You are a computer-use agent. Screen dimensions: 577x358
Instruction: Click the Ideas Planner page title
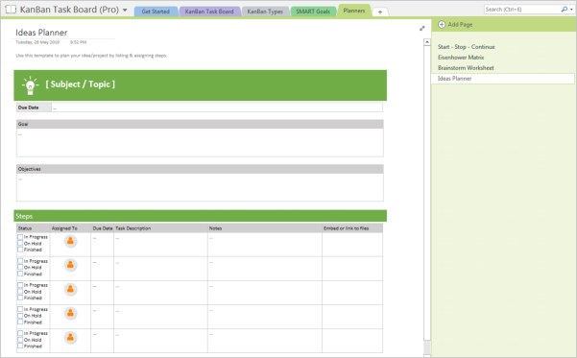pyautogui.click(x=41, y=33)
